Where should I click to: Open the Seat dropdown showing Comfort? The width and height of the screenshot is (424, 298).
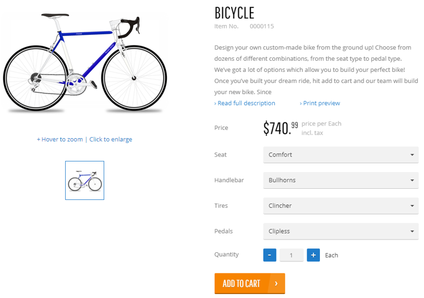tap(341, 155)
